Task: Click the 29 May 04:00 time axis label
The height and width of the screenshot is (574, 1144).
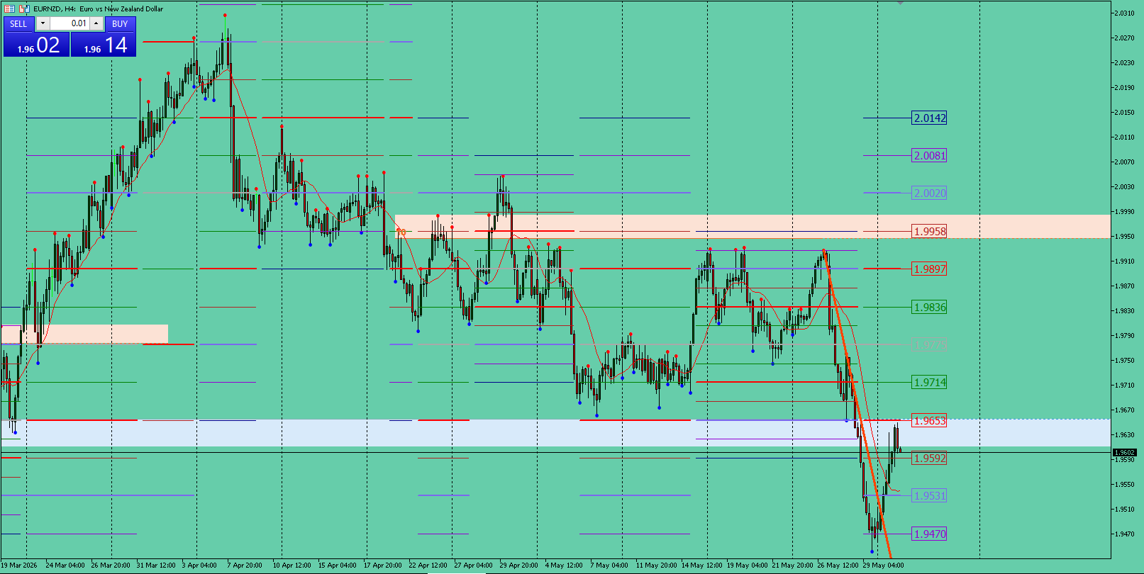Action: (x=883, y=565)
